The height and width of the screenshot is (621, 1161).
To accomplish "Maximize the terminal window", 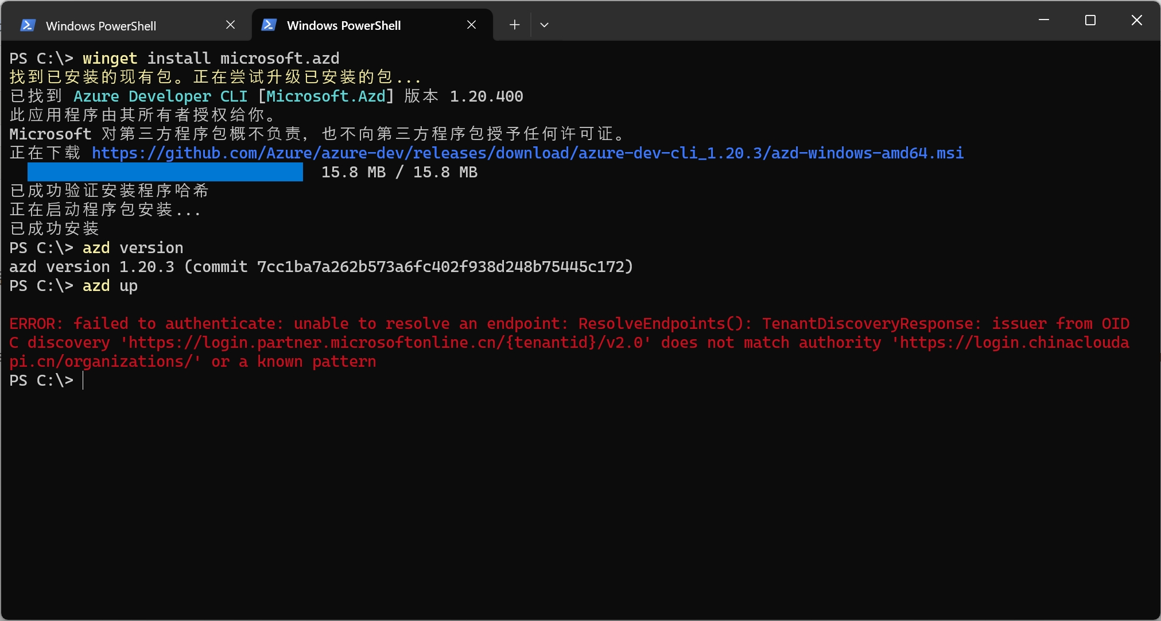I will tap(1090, 20).
